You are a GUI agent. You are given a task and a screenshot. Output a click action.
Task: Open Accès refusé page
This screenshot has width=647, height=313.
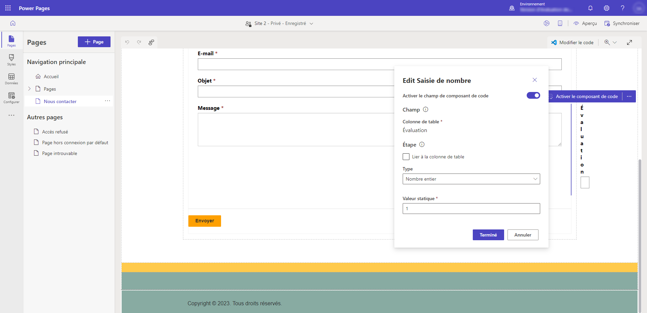55,132
